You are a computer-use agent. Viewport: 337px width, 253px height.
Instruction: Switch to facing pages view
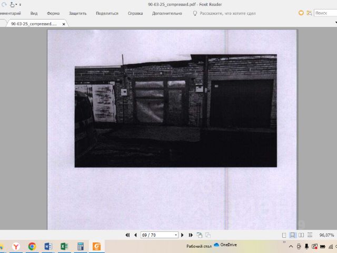tap(301, 235)
